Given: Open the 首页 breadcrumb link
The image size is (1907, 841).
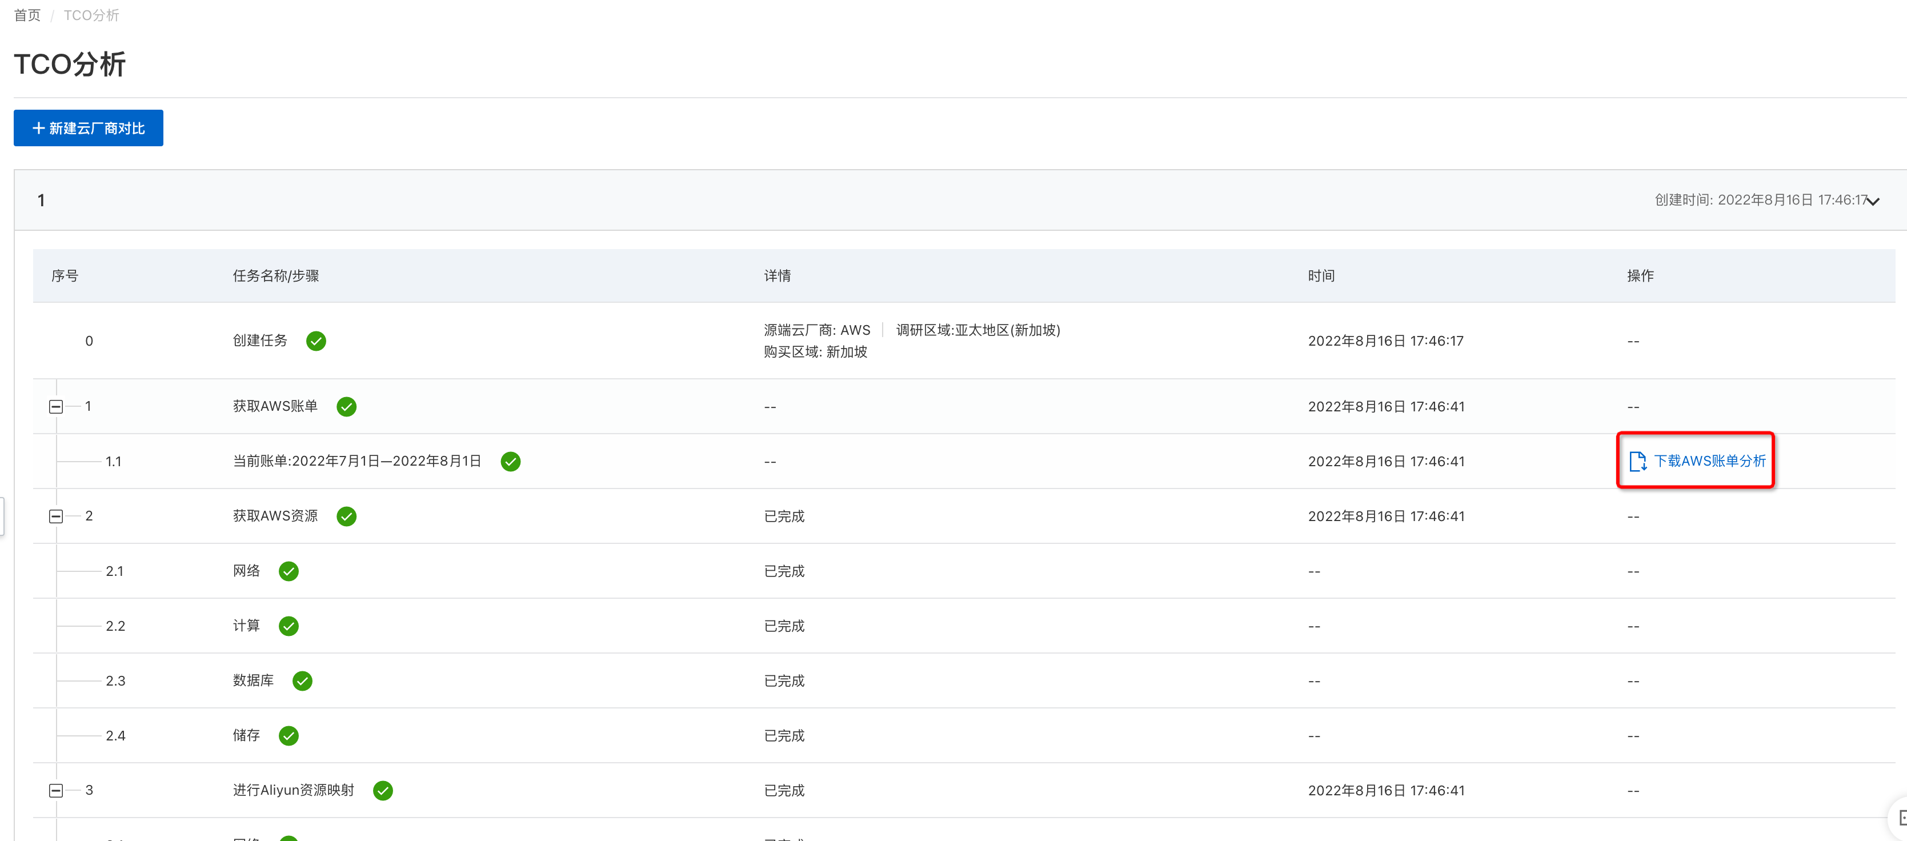Looking at the screenshot, I should (27, 15).
